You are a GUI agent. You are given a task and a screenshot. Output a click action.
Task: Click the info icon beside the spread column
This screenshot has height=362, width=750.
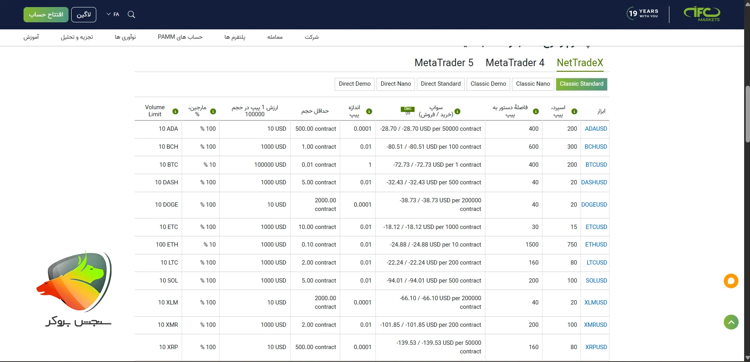[x=574, y=112]
